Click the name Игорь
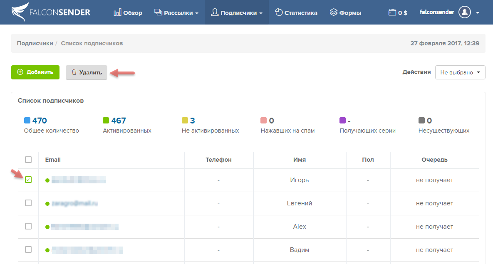493x264 pixels. 299,180
